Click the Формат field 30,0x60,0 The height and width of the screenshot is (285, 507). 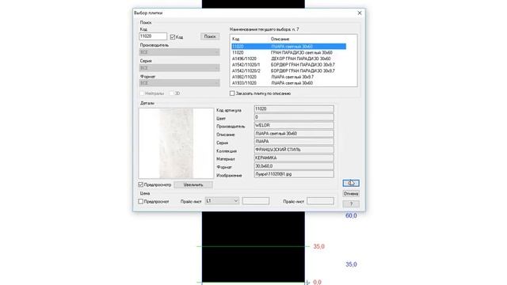click(x=294, y=166)
